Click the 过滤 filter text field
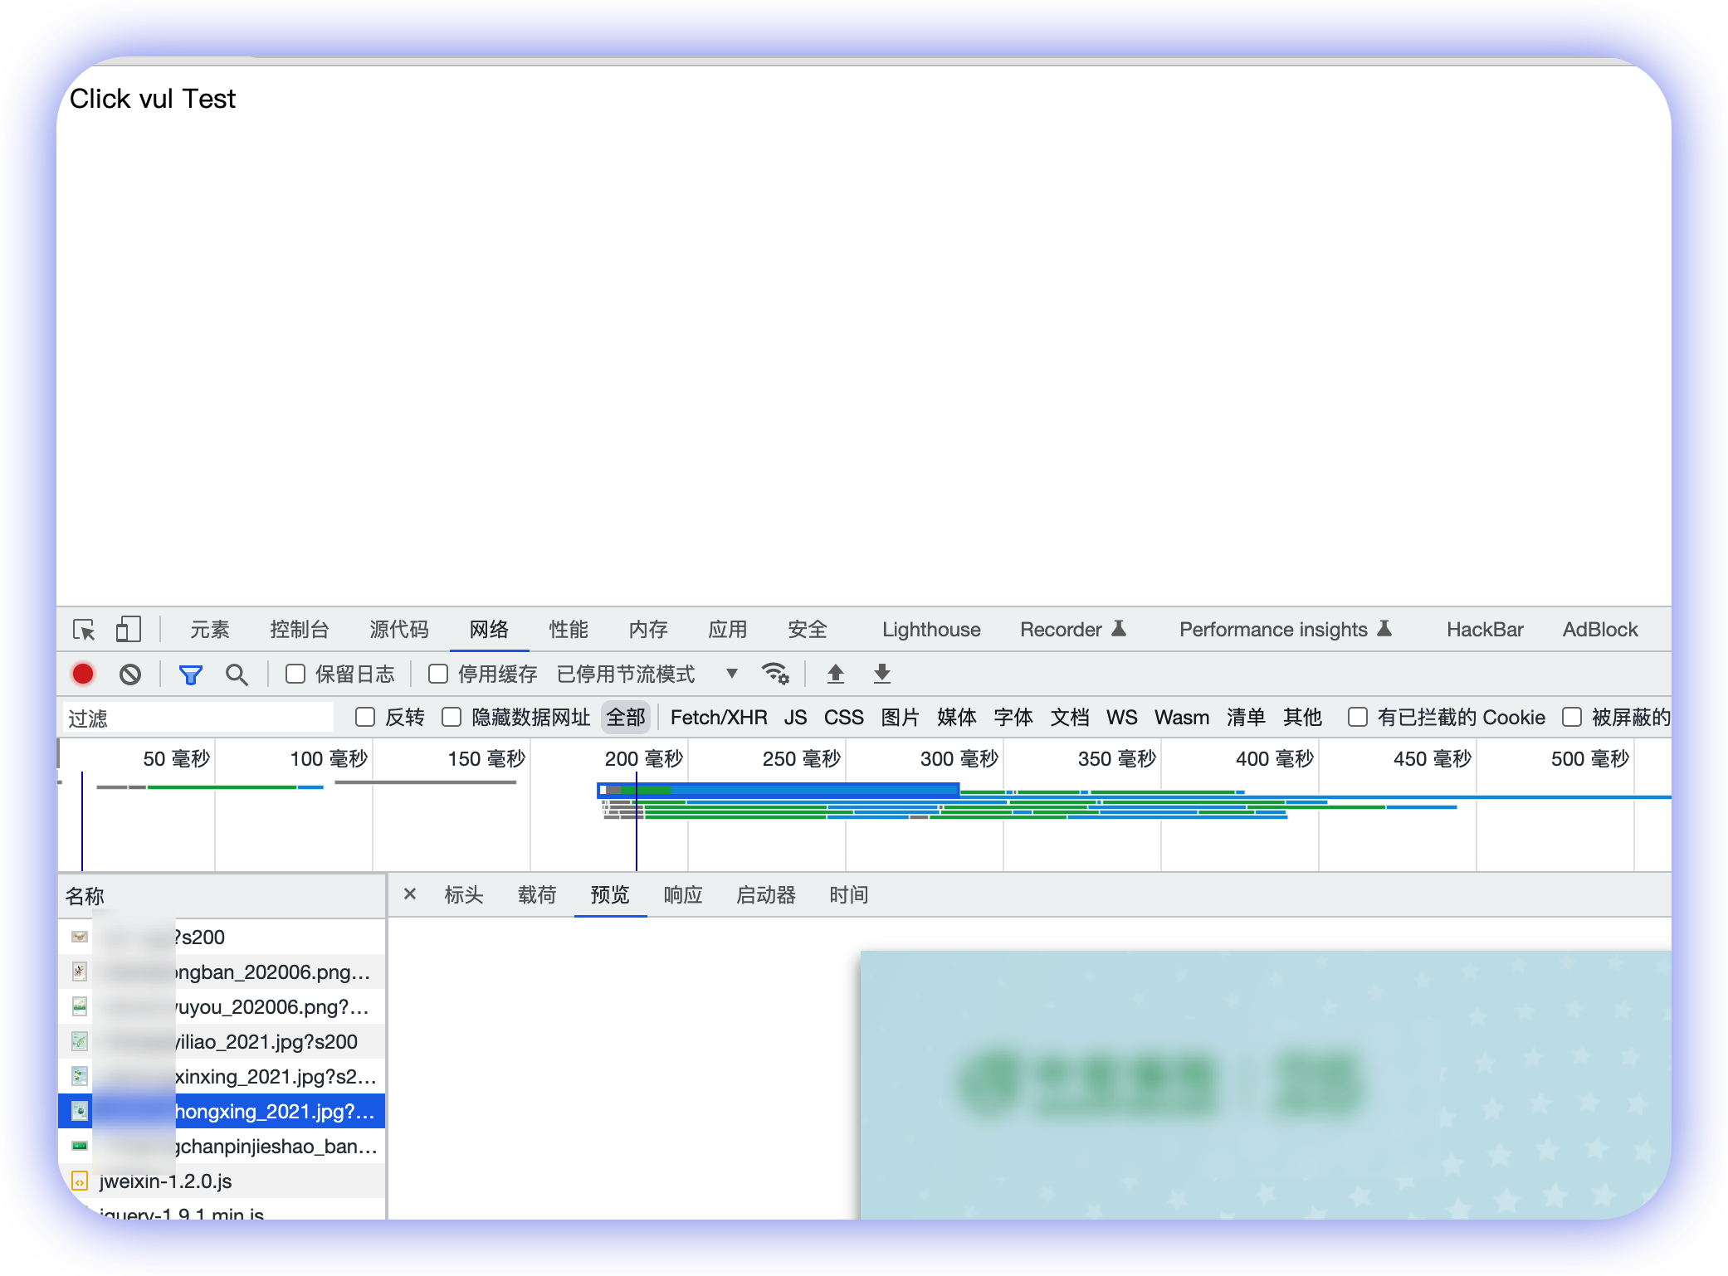Viewport: 1728px width, 1276px height. tap(199, 718)
